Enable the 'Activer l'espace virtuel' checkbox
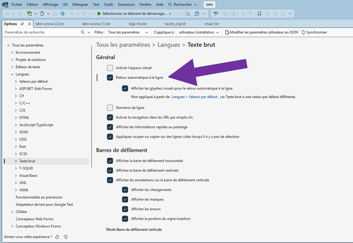 coord(110,68)
